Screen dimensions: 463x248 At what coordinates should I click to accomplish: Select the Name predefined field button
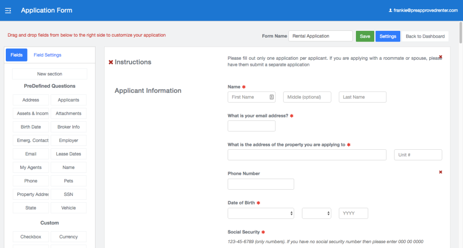click(x=68, y=168)
